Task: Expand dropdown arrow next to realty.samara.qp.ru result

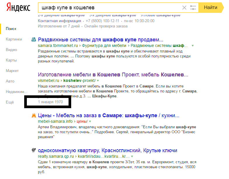Action: point(132,157)
